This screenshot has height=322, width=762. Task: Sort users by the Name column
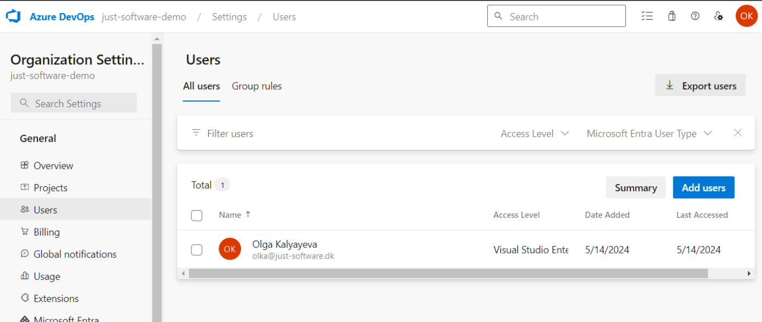pos(231,214)
